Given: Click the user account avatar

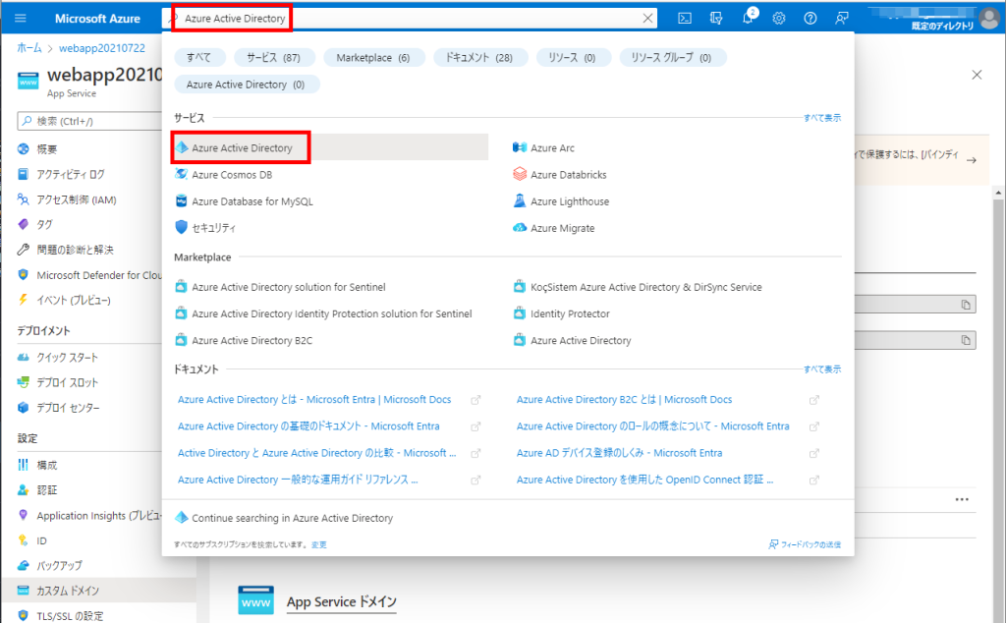Looking at the screenshot, I should 988,18.
